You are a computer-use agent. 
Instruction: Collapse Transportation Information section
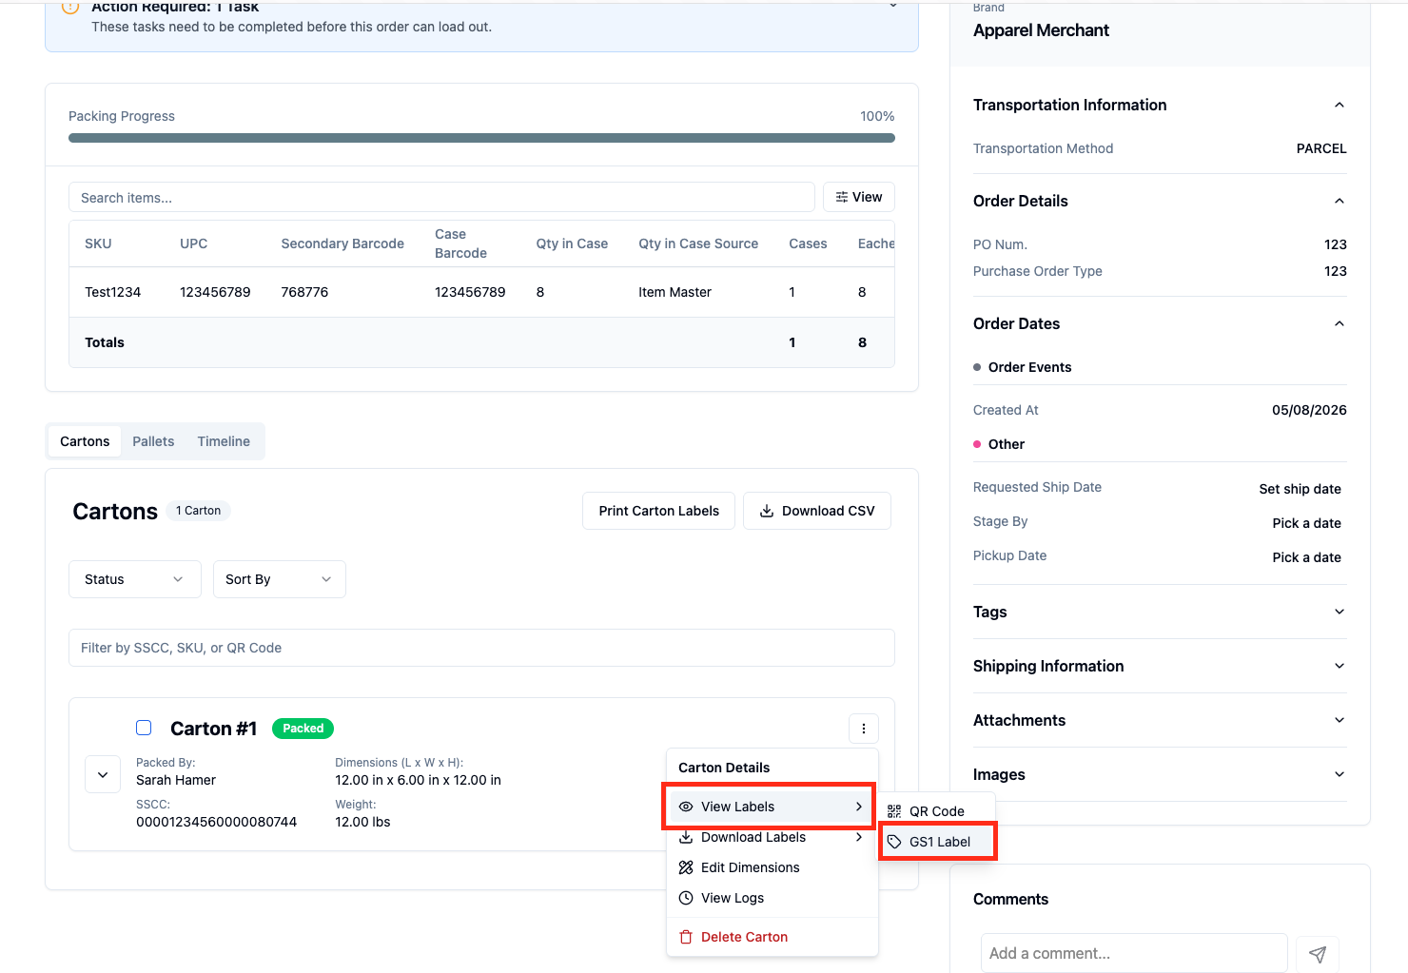1340,105
